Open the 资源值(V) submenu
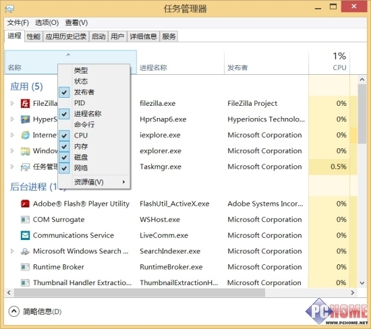 94,182
